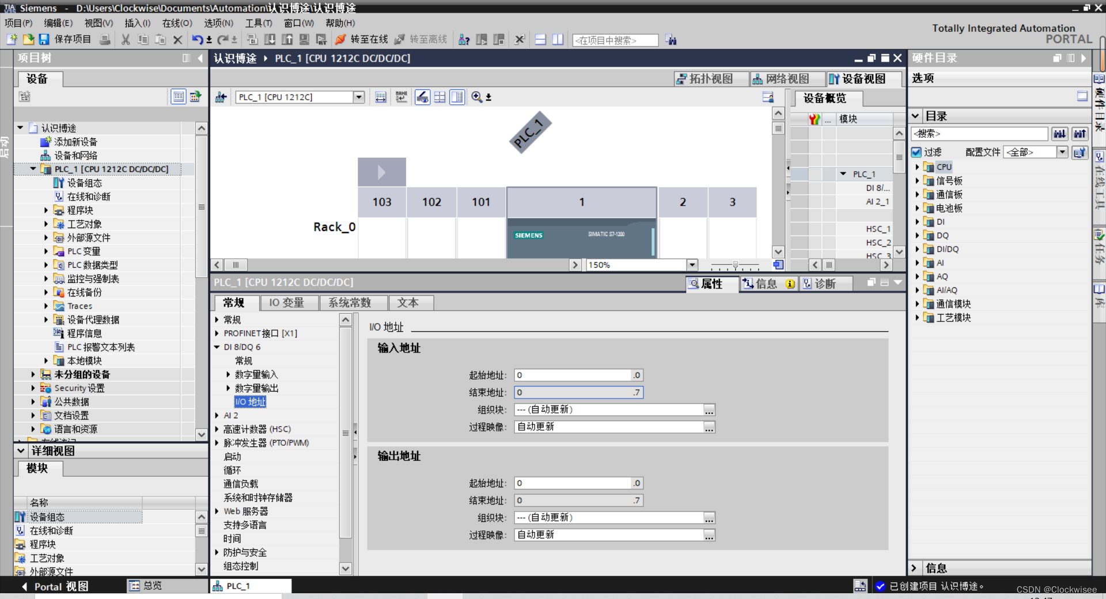Split editor space horizontally icon
This screenshot has height=599, width=1106.
click(540, 39)
